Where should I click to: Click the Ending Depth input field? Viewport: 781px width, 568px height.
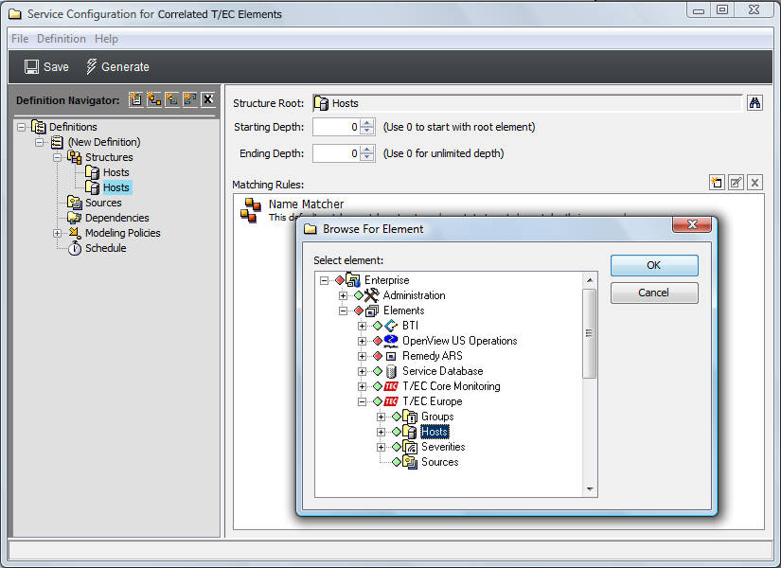pos(336,153)
